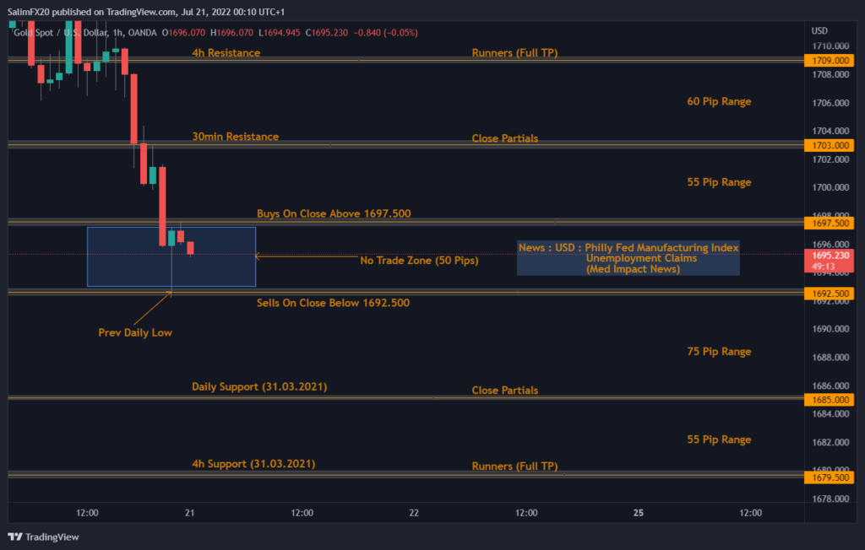Click the Philly Fed news annotation box
The height and width of the screenshot is (550, 865).
click(628, 257)
